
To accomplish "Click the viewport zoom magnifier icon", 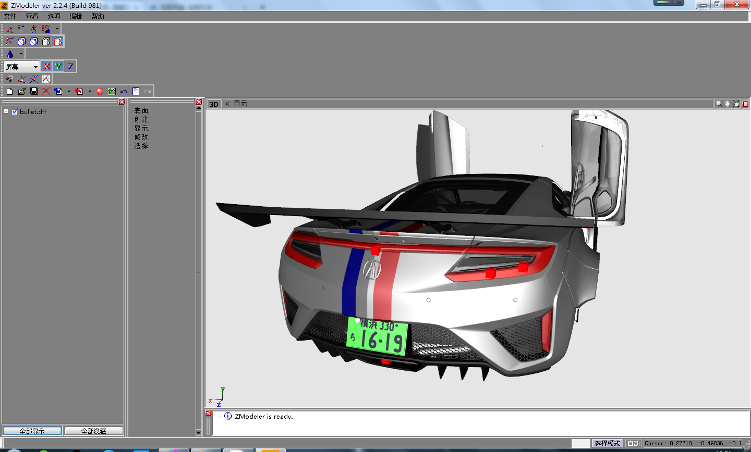I will (x=719, y=104).
